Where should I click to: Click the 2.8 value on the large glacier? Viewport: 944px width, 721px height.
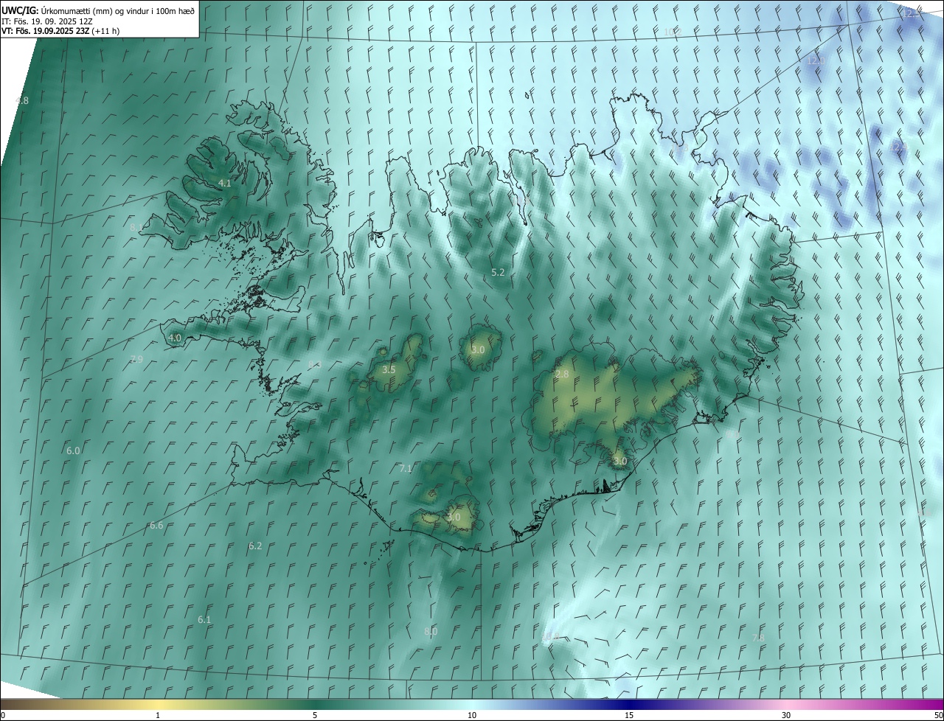click(562, 375)
